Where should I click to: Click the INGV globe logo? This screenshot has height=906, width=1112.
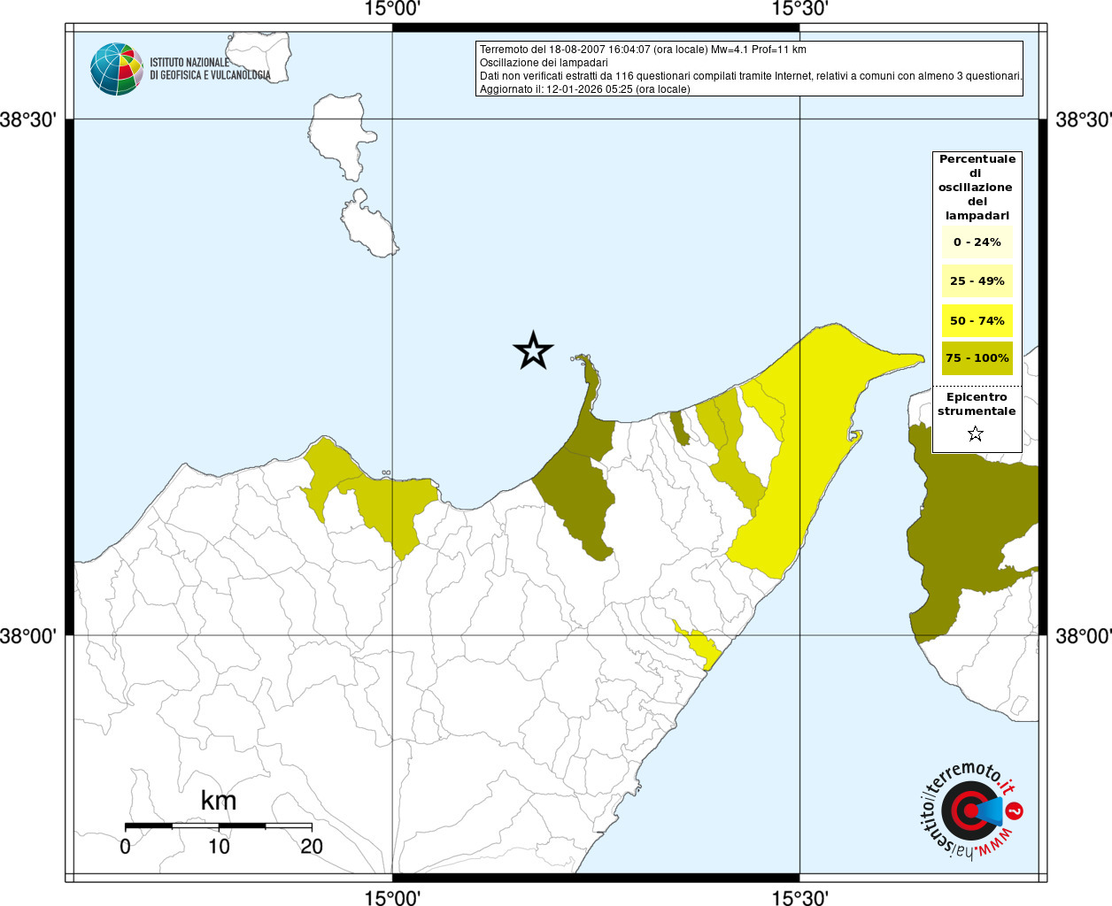tap(116, 69)
